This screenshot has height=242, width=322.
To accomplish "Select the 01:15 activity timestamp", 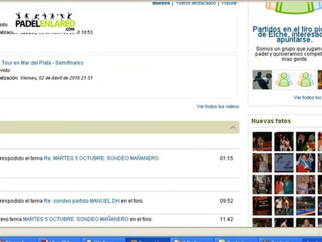I will (x=226, y=158).
